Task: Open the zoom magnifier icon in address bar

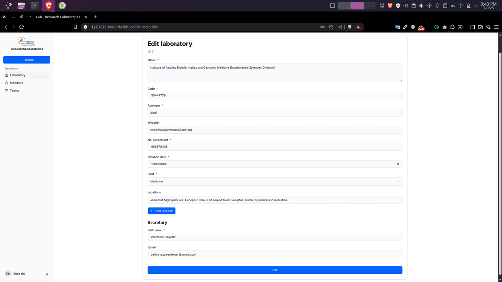Action: 331,27
